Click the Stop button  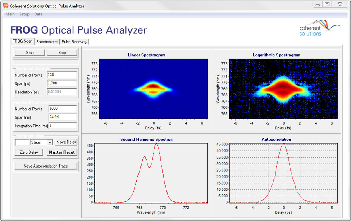click(62, 53)
